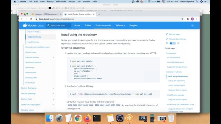Go back using Chrome's back arrow
This screenshot has width=221, height=124.
pos(22,19)
